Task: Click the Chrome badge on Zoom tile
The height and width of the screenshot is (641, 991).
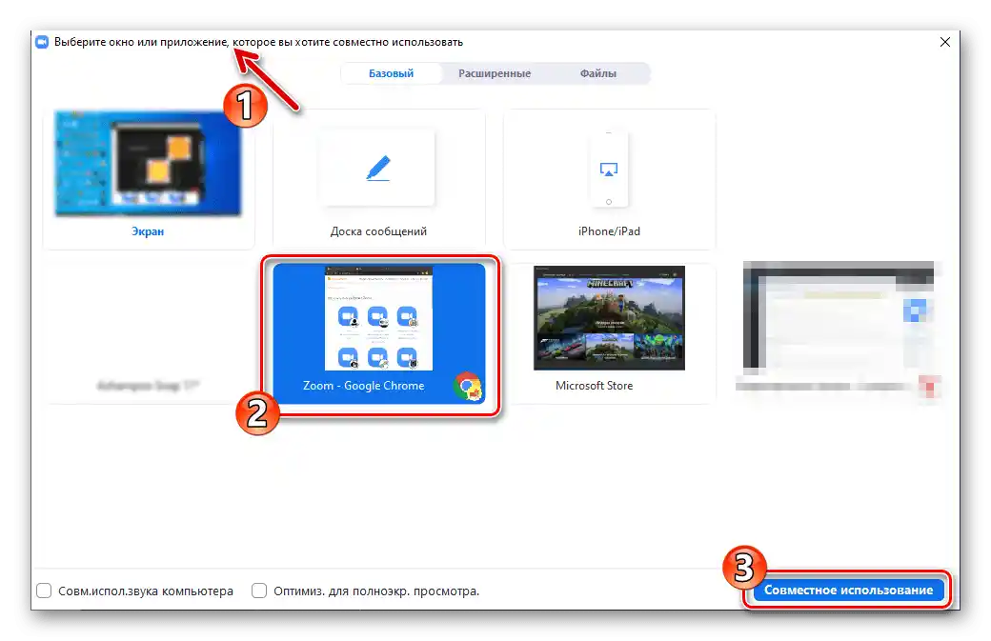Action: click(468, 387)
